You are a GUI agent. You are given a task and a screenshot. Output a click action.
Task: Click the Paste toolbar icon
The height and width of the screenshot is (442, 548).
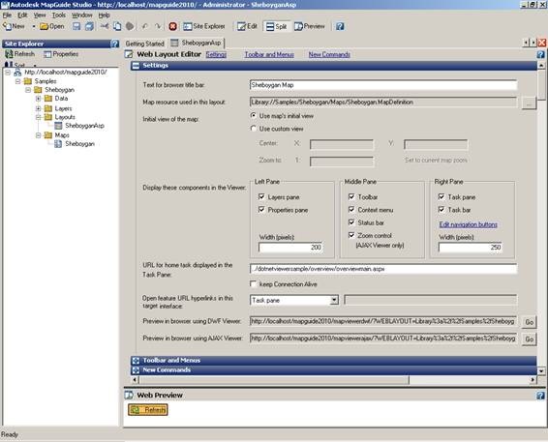pyautogui.click(x=130, y=26)
